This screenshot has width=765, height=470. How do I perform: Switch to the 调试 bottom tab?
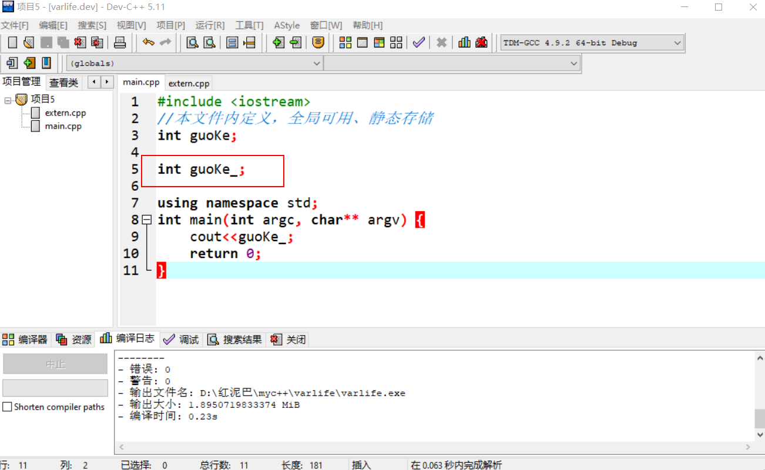tap(182, 339)
